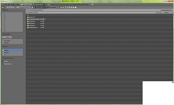Click the Cancel button
The width and height of the screenshot is (174, 105).
(166, 13)
